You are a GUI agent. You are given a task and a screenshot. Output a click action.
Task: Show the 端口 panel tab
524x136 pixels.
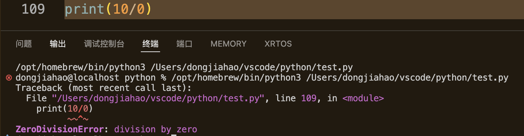pyautogui.click(x=185, y=44)
